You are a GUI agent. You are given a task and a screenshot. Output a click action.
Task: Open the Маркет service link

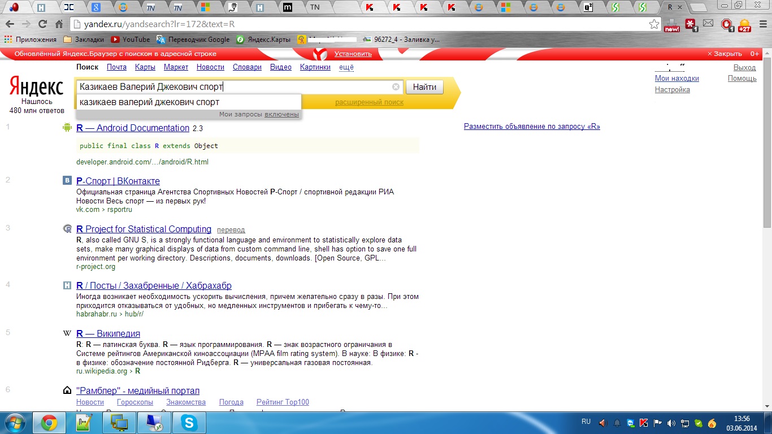coord(176,67)
